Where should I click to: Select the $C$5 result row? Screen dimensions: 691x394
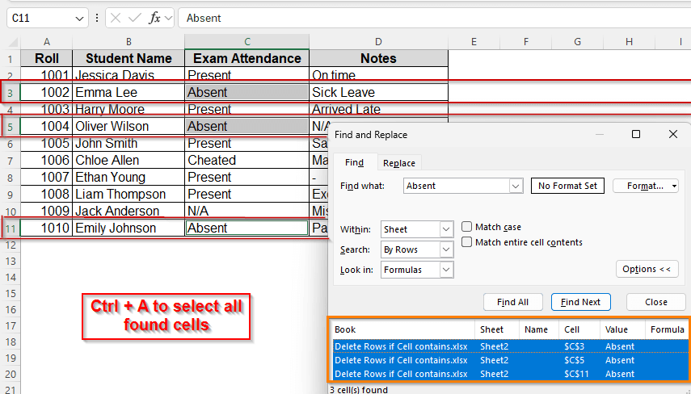point(509,360)
